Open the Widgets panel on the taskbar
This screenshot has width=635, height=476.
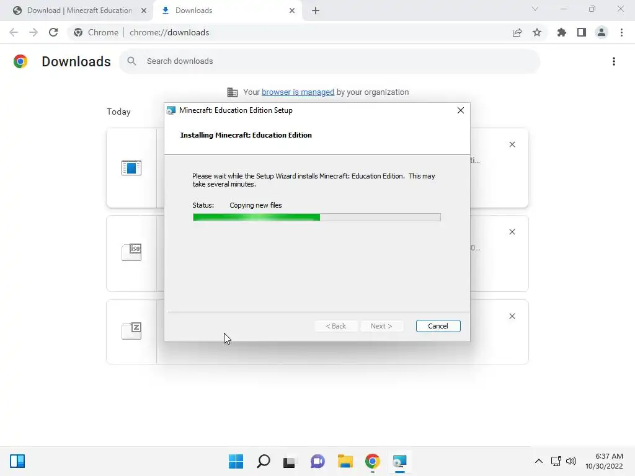(x=17, y=461)
